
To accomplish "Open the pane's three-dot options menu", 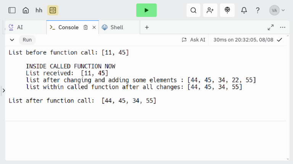I will pos(283,27).
